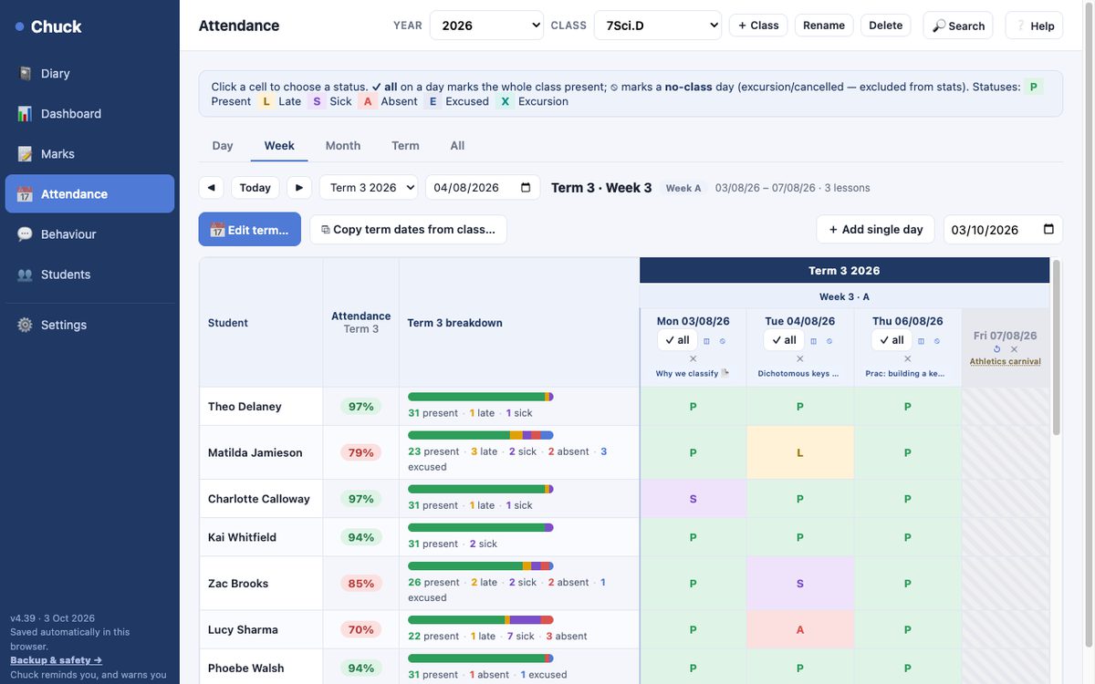Open the Year 2026 dropdown
This screenshot has width=1095, height=684.
coord(486,26)
